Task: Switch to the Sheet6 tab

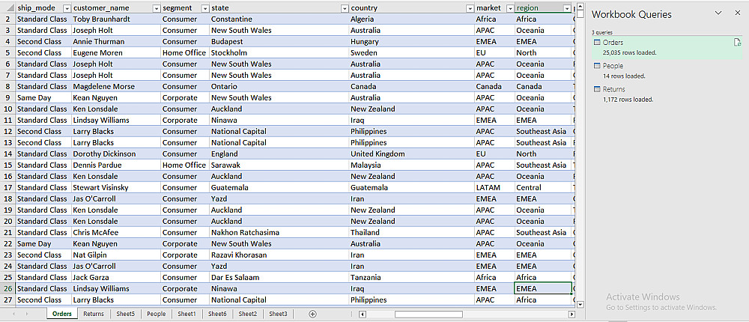Action: tap(217, 314)
